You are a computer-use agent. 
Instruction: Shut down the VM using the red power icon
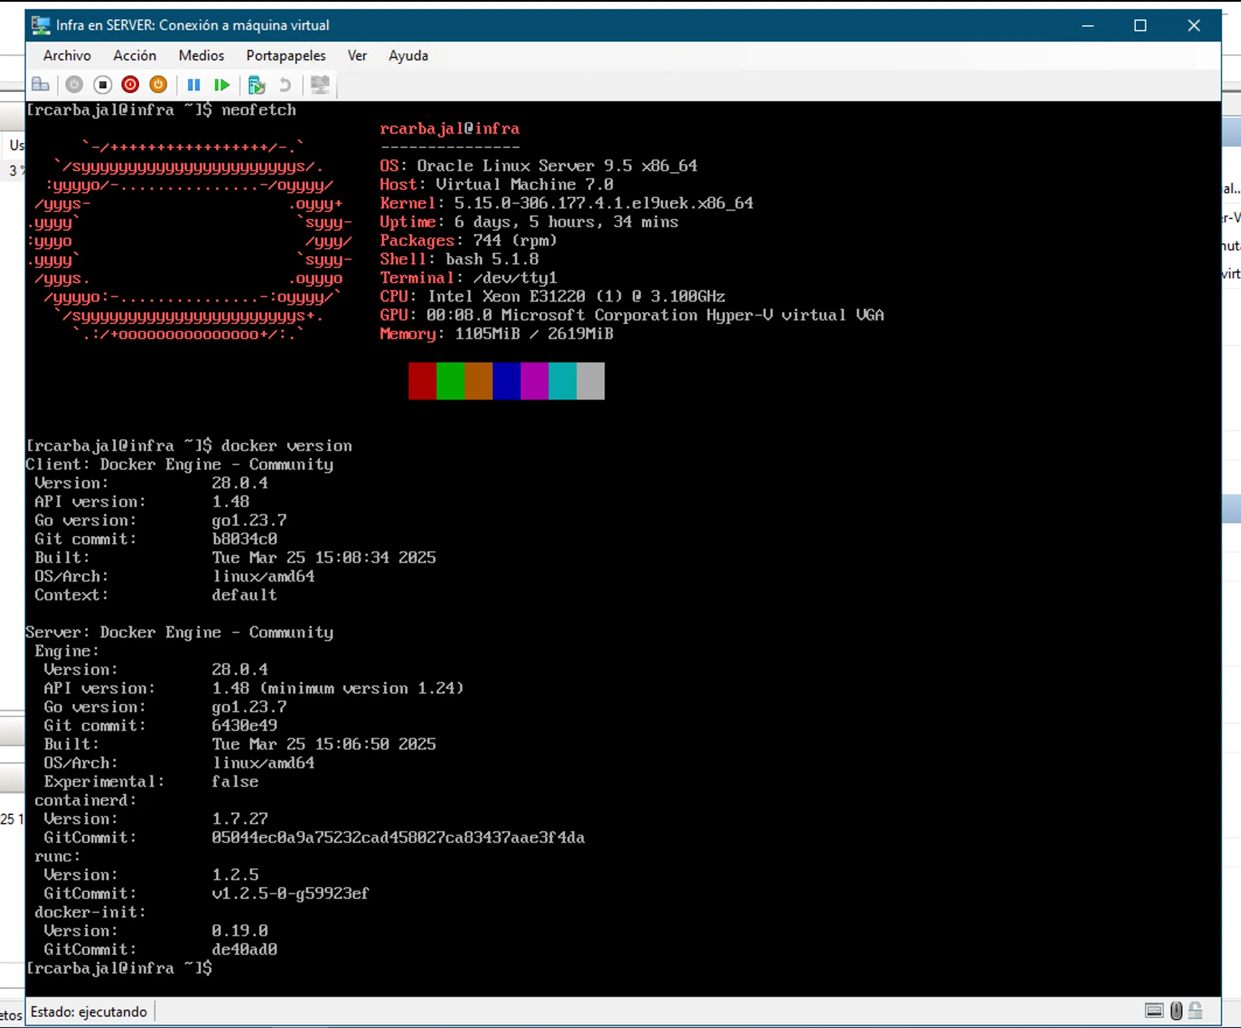pos(130,85)
